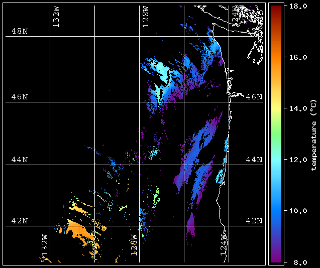Click the 18.0 tick on the colorbar
This screenshot has height=268, width=320.
coord(298,6)
